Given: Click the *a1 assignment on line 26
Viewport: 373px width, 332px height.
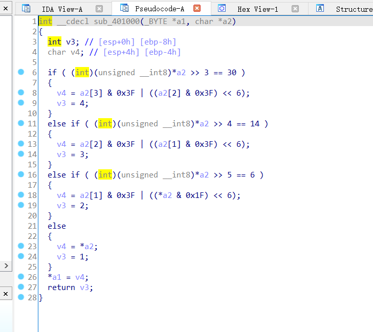Looking at the screenshot, I should [x=52, y=277].
